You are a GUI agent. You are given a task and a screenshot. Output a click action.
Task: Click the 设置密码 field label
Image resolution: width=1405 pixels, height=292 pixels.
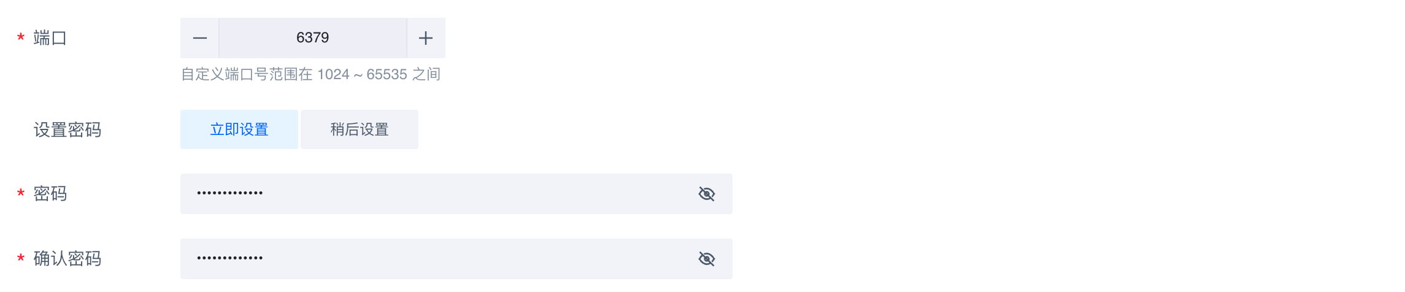coord(67,129)
